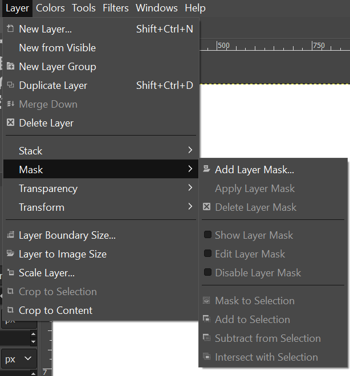350x376 pixels.
Task: Toggle the Disable Layer Mask checkbox
Action: (207, 272)
